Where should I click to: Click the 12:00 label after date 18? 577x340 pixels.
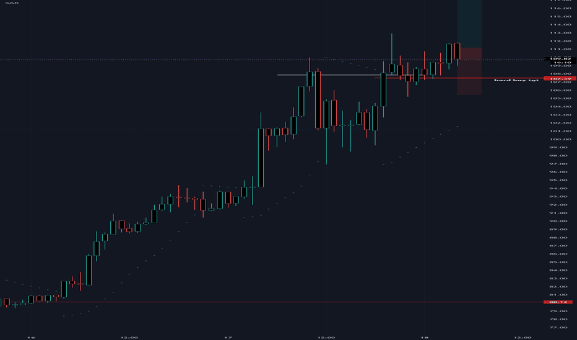click(523, 338)
